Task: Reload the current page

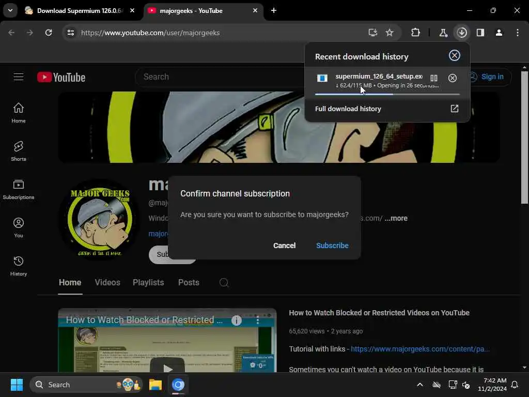Action: pos(49,33)
